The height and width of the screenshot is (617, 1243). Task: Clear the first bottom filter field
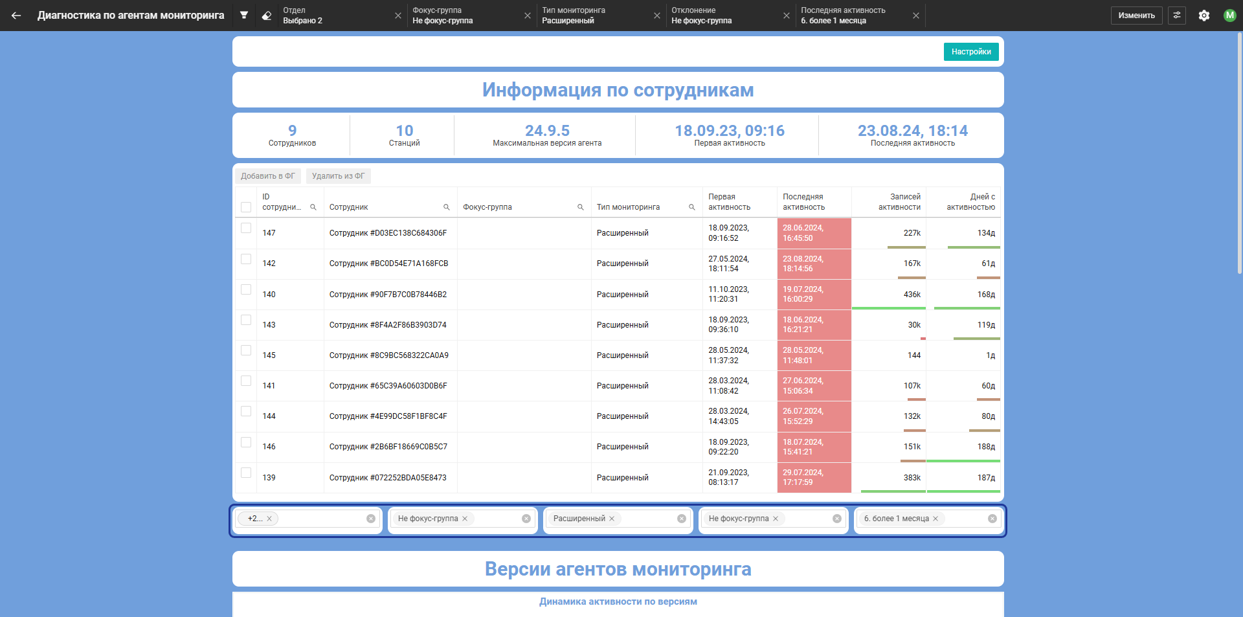(371, 519)
